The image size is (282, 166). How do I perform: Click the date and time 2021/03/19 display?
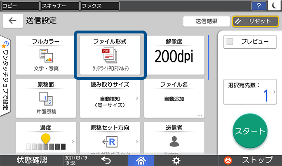tap(76, 160)
